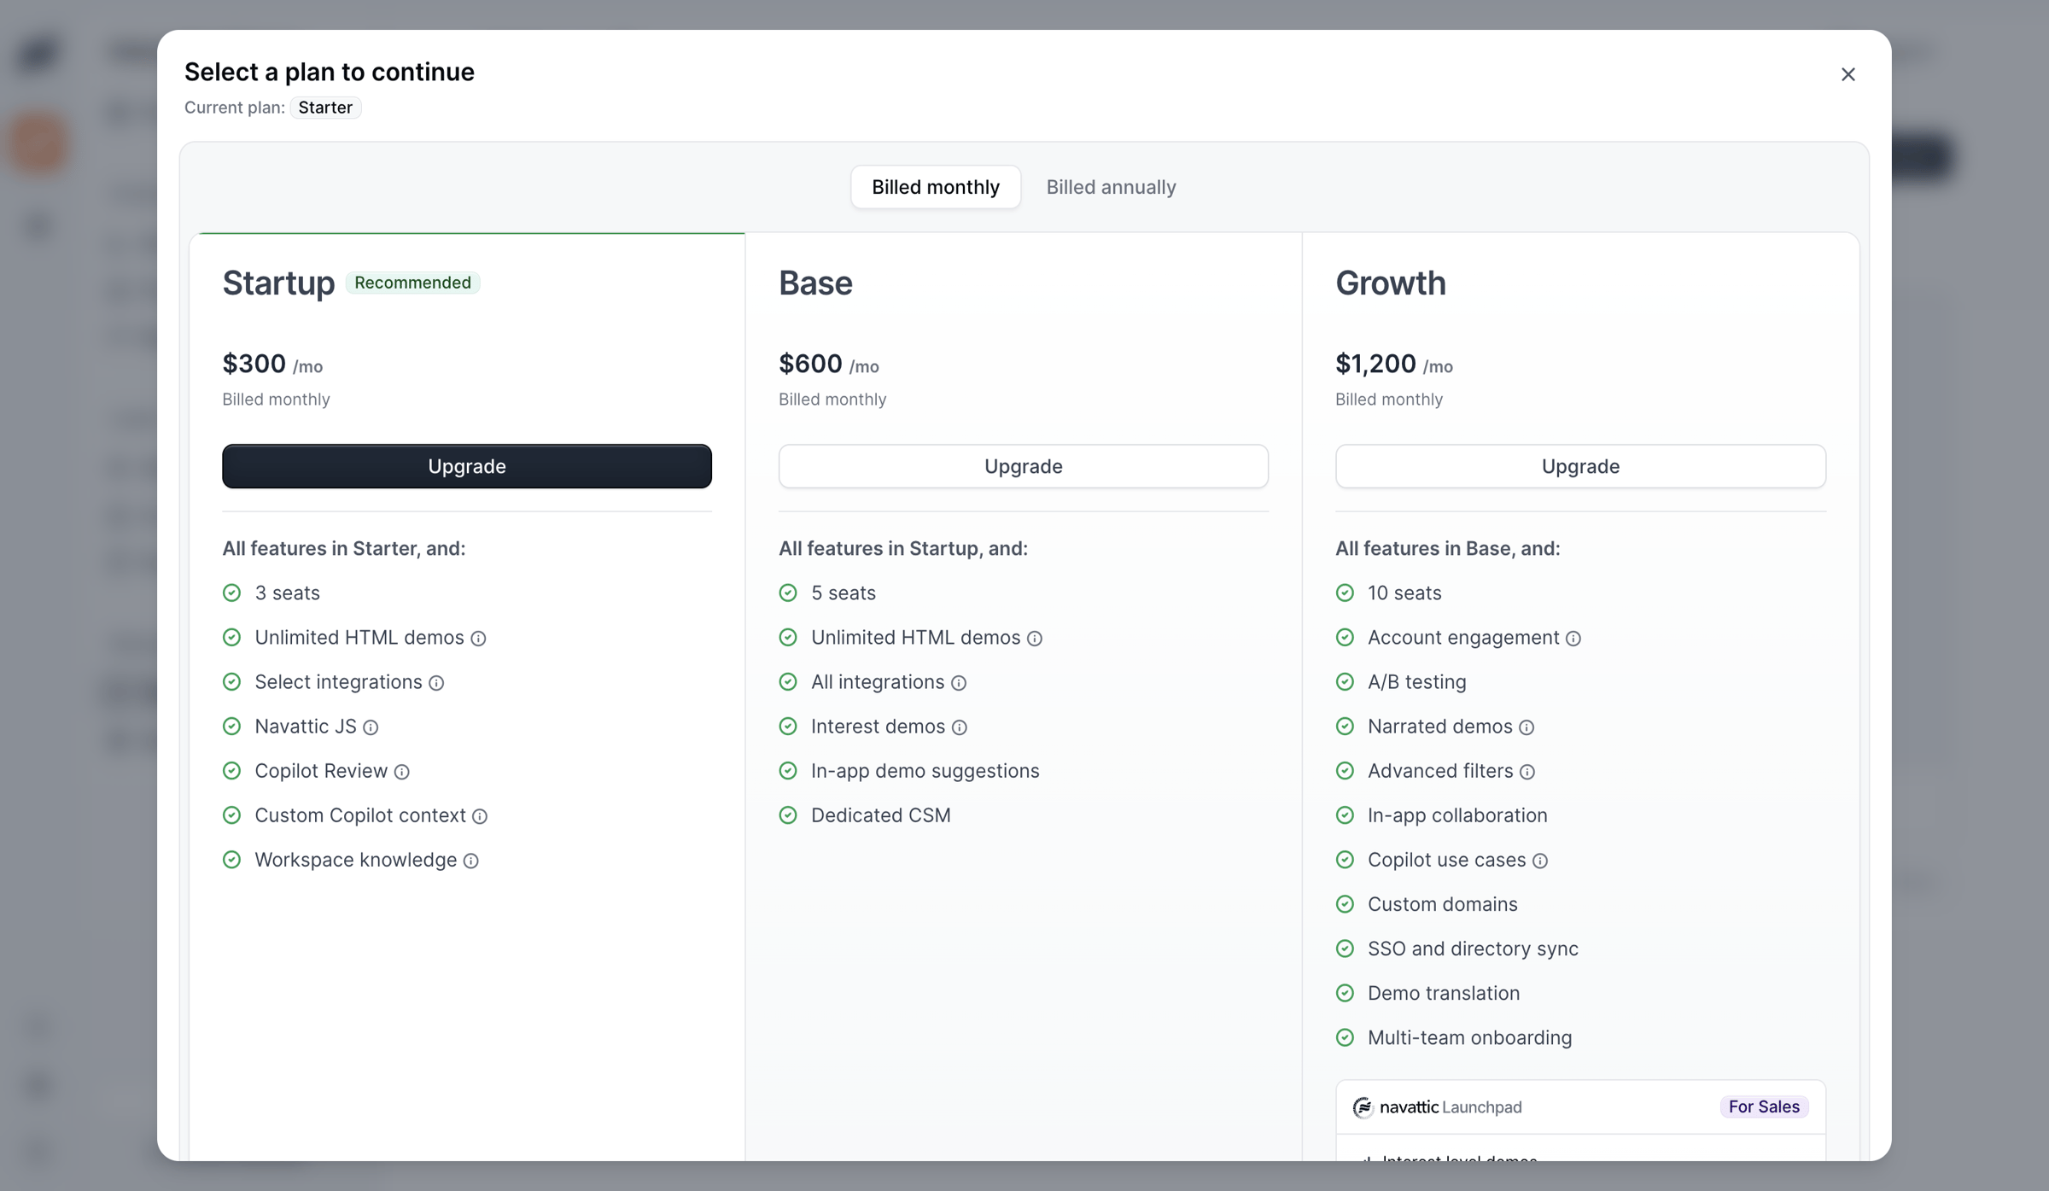Show info for Account engagement
The width and height of the screenshot is (2049, 1191).
[x=1573, y=639]
